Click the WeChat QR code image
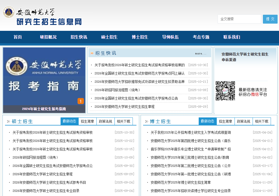 click(225, 91)
